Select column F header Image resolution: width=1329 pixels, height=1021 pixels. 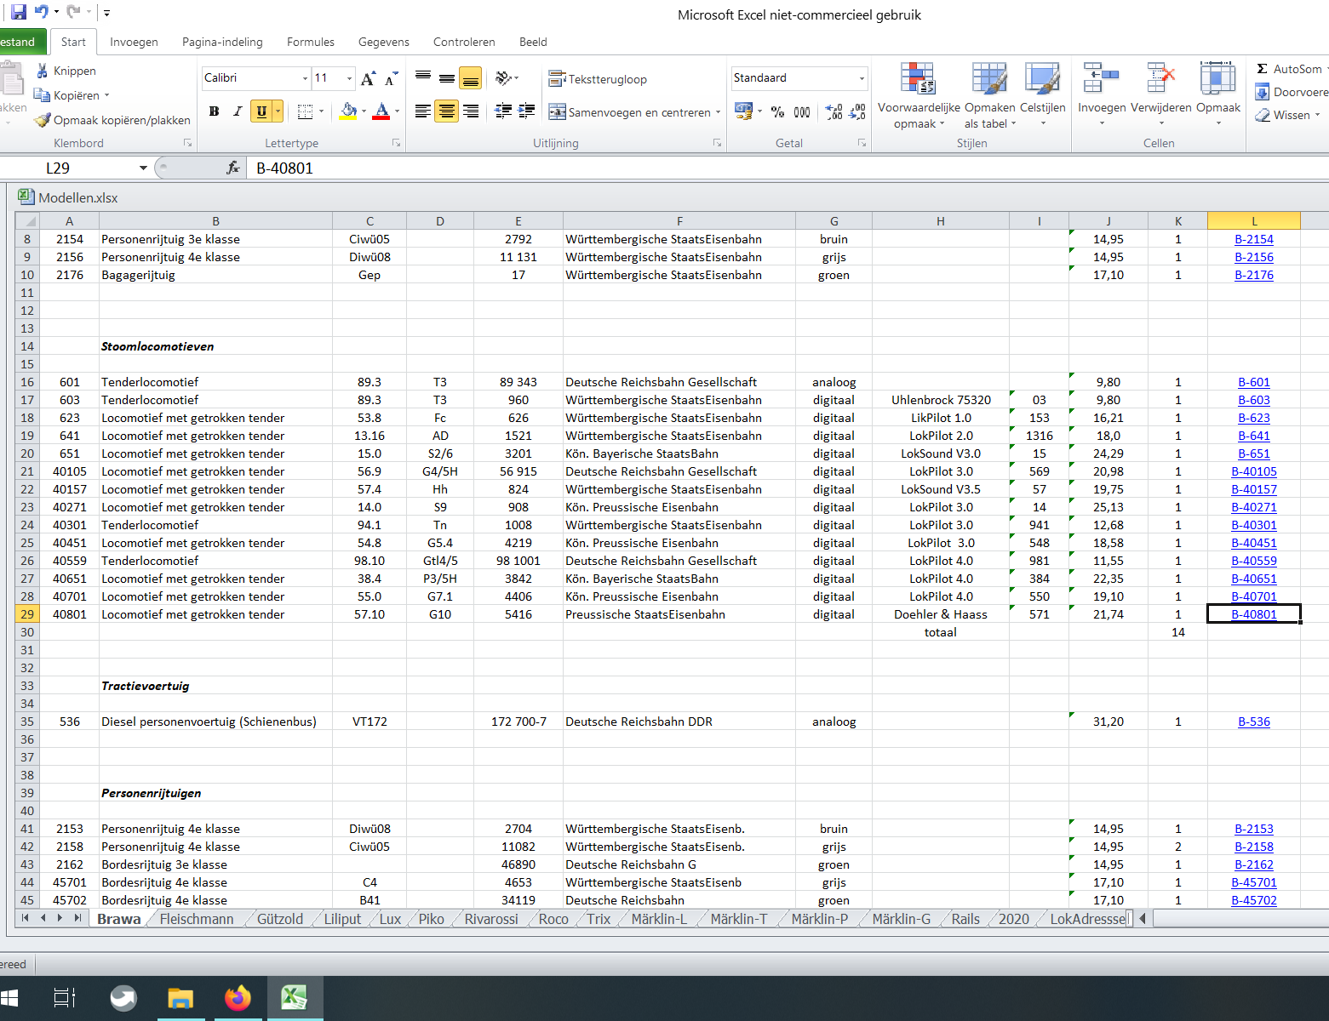coord(679,221)
